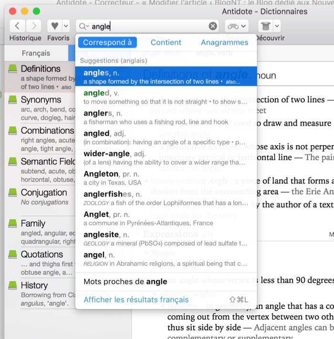Open the Synonyms dictionary in sidebar
The height and width of the screenshot is (339, 334).
click(41, 100)
